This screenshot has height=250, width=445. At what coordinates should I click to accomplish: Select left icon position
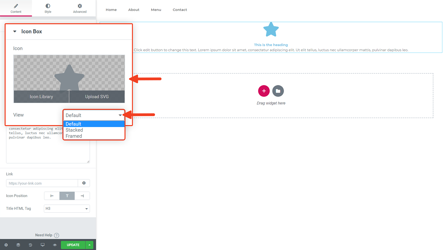[x=52, y=196]
